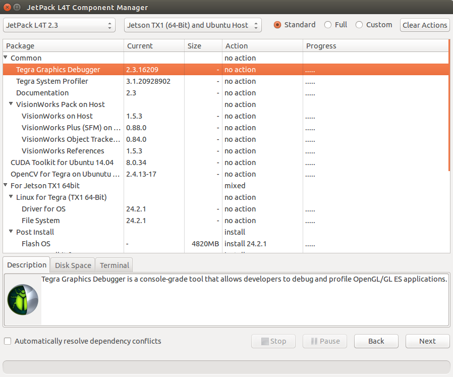Screen dimensions: 453x377
Task: Select CUDA Toolkit for Ubuntu 14.04 row
Action: (225, 163)
